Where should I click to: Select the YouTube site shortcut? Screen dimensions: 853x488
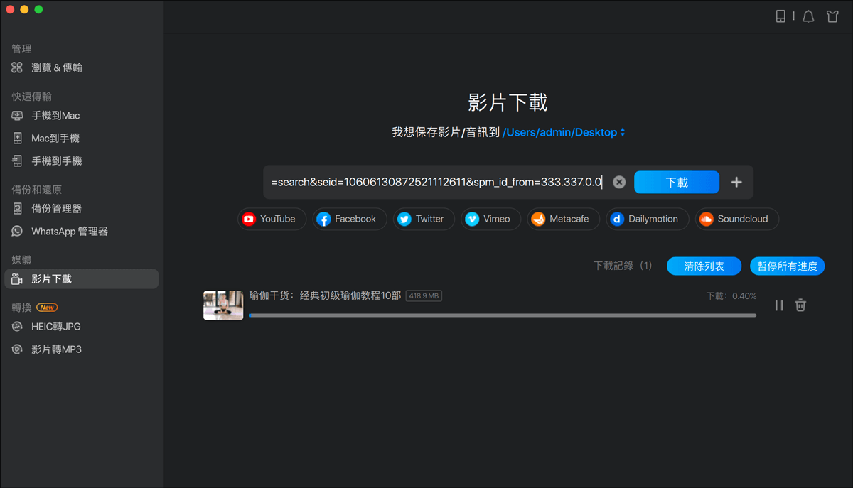[272, 219]
